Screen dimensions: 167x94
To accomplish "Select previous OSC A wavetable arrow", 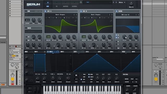I will tap(74, 15).
